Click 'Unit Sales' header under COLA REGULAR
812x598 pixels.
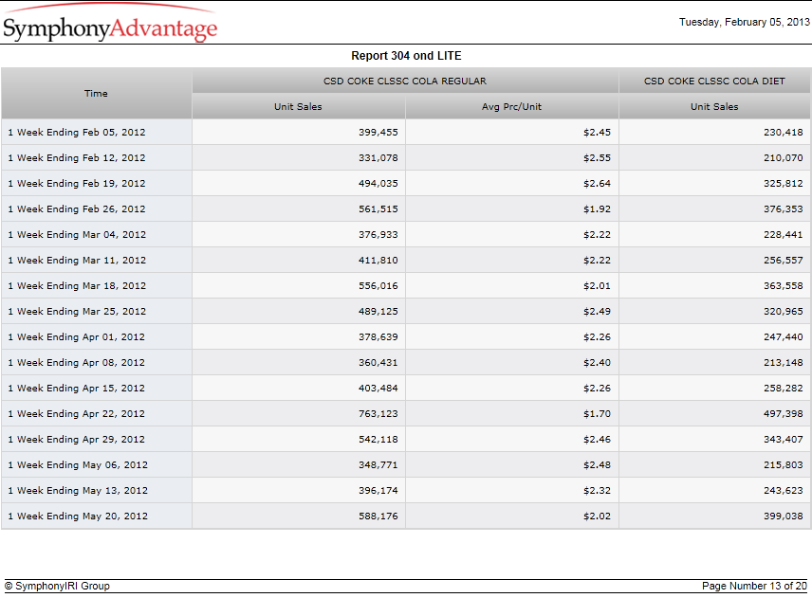point(298,106)
